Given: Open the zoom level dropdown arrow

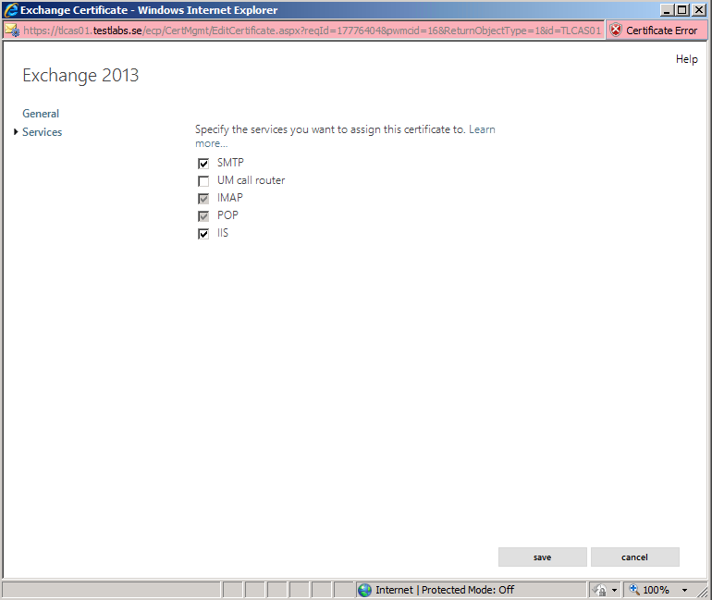Looking at the screenshot, I should coord(684,590).
